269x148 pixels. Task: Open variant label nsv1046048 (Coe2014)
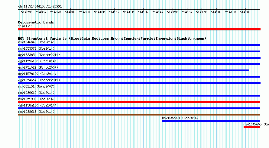36,42
